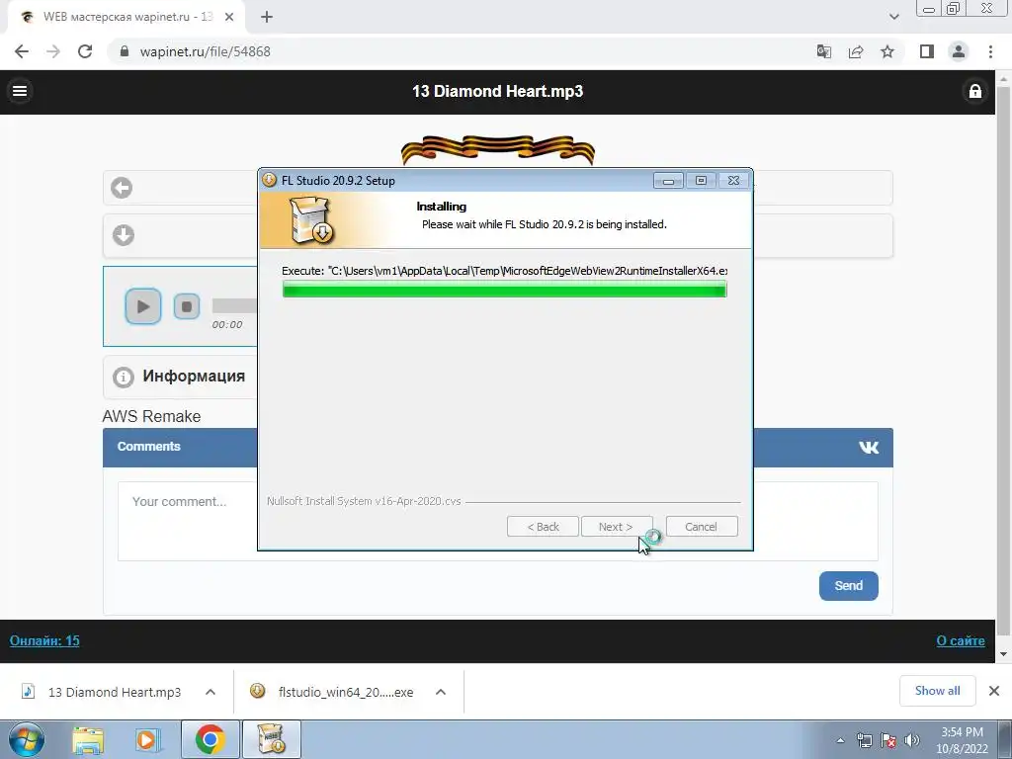Share this page icon in address bar
1012x759 pixels.
[856, 51]
